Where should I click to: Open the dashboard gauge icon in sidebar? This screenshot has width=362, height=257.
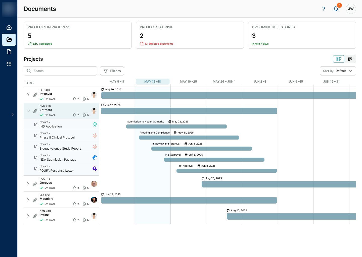click(9, 28)
